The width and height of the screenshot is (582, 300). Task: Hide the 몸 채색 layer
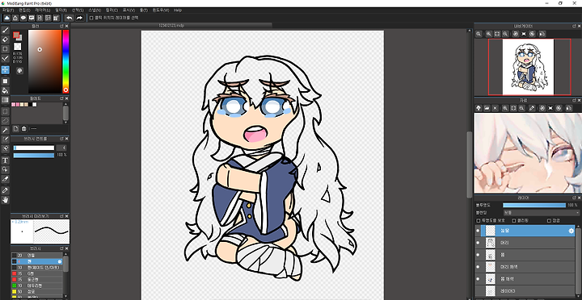pyautogui.click(x=478, y=278)
